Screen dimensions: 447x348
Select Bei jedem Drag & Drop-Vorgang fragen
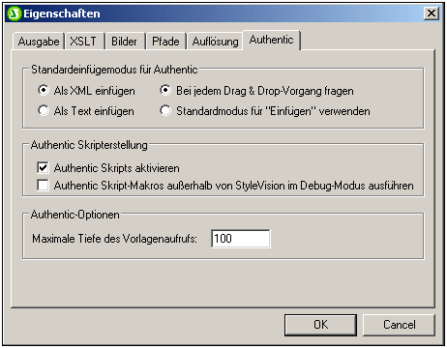165,90
